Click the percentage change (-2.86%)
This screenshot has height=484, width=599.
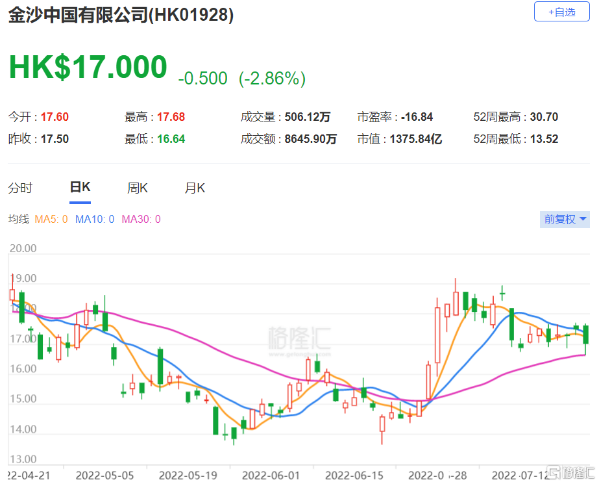click(272, 79)
